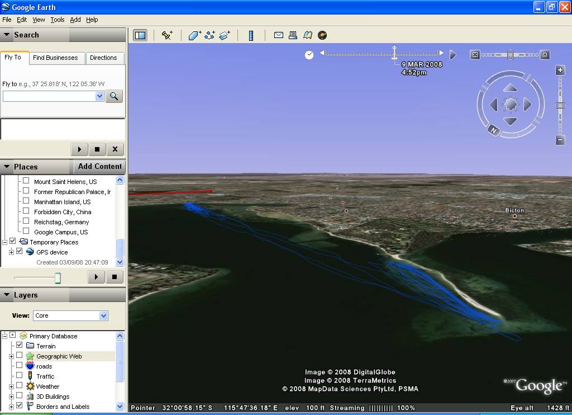Screen dimensions: 572x415
Task: Select the Add Path tool
Action: tap(210, 35)
